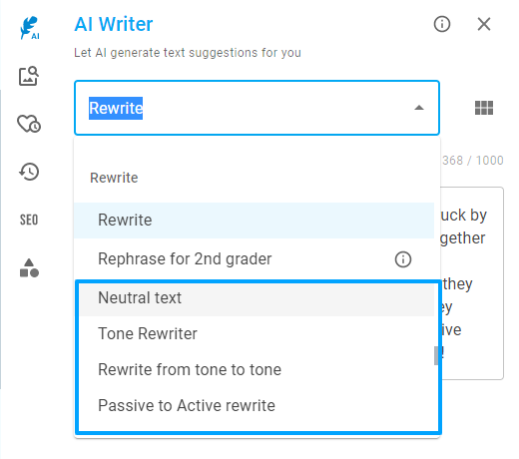Show info for Rephrase for 2nd grader

click(403, 259)
